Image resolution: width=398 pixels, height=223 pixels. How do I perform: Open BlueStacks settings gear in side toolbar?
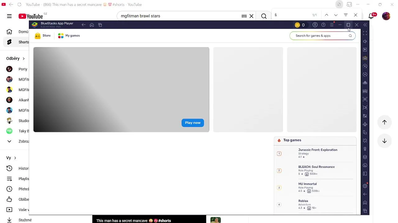(x=365, y=186)
